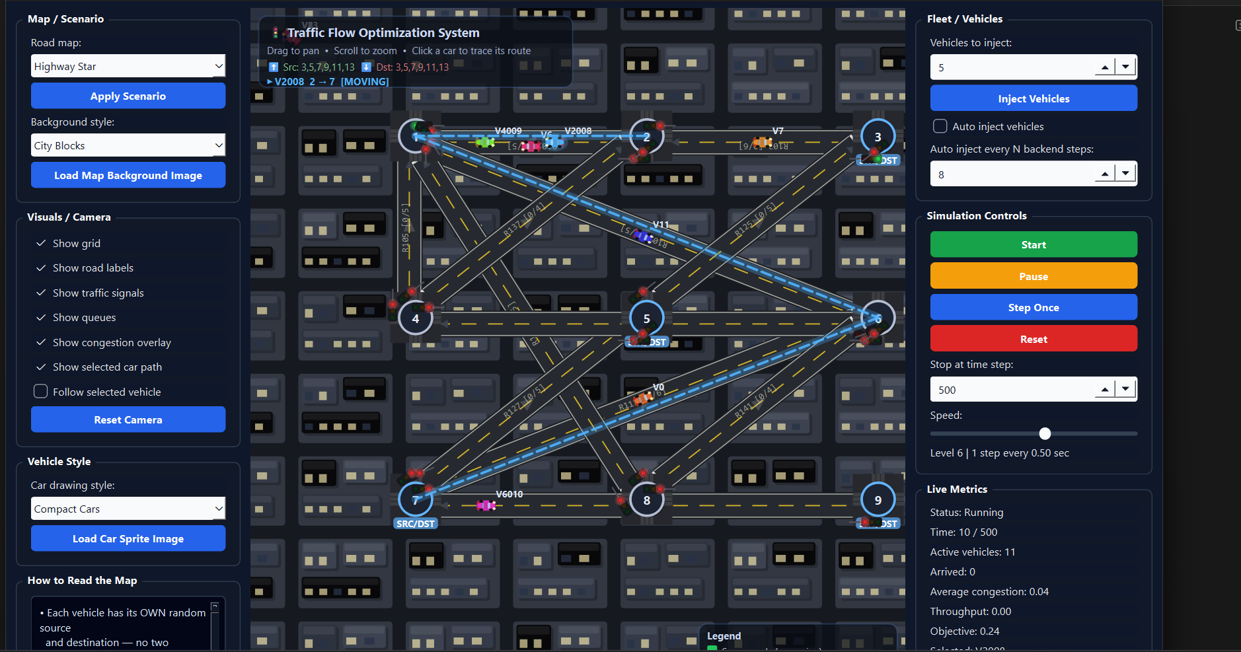1241x652 pixels.
Task: Decrease Stop at time step value
Action: click(1125, 389)
